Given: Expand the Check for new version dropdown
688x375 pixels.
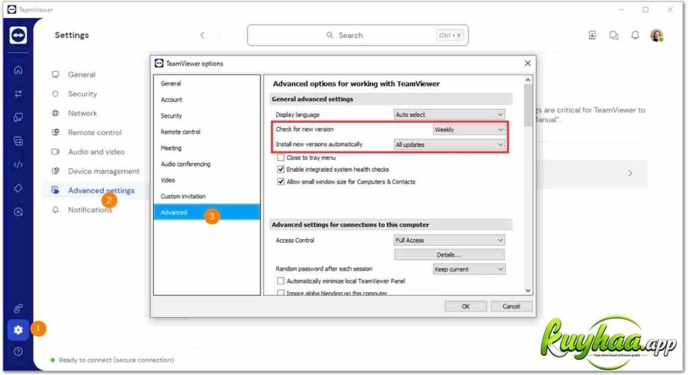Looking at the screenshot, I should pyautogui.click(x=469, y=130).
